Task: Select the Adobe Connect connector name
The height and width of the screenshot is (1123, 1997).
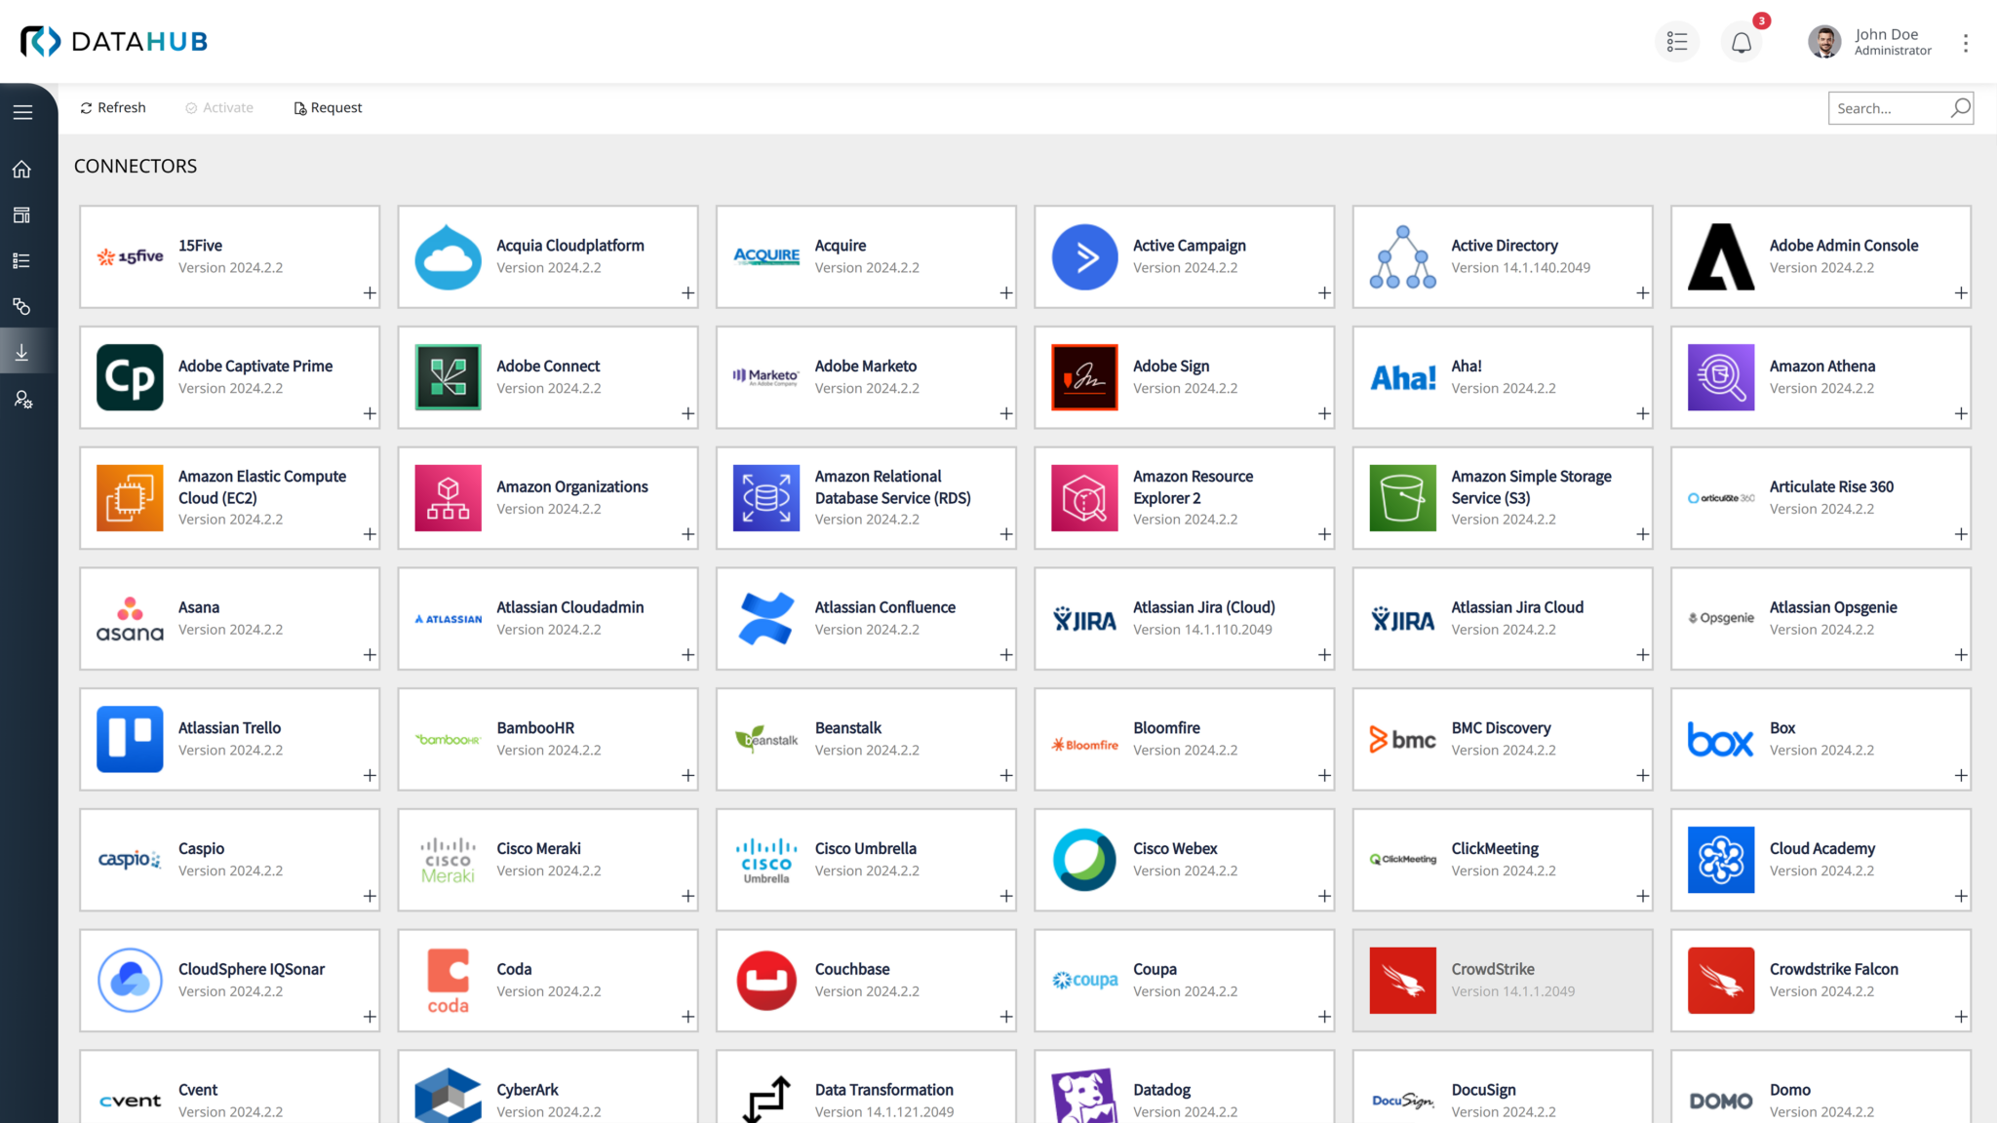Action: click(548, 367)
